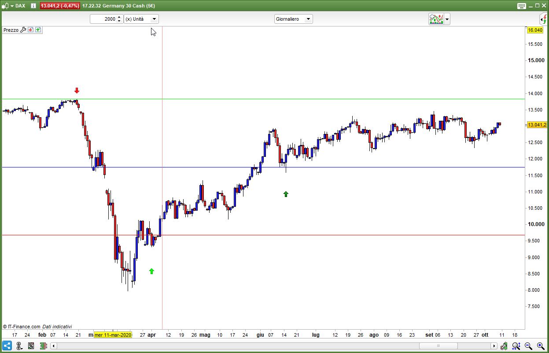Click the 14.000 price axis label
Viewport: 549px width, 353px height.
535,93
